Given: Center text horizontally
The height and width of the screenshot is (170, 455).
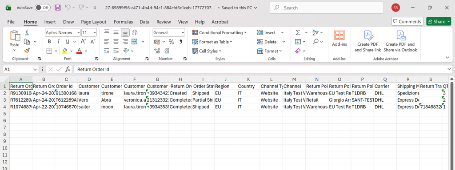Looking at the screenshot, I should tap(116, 42).
